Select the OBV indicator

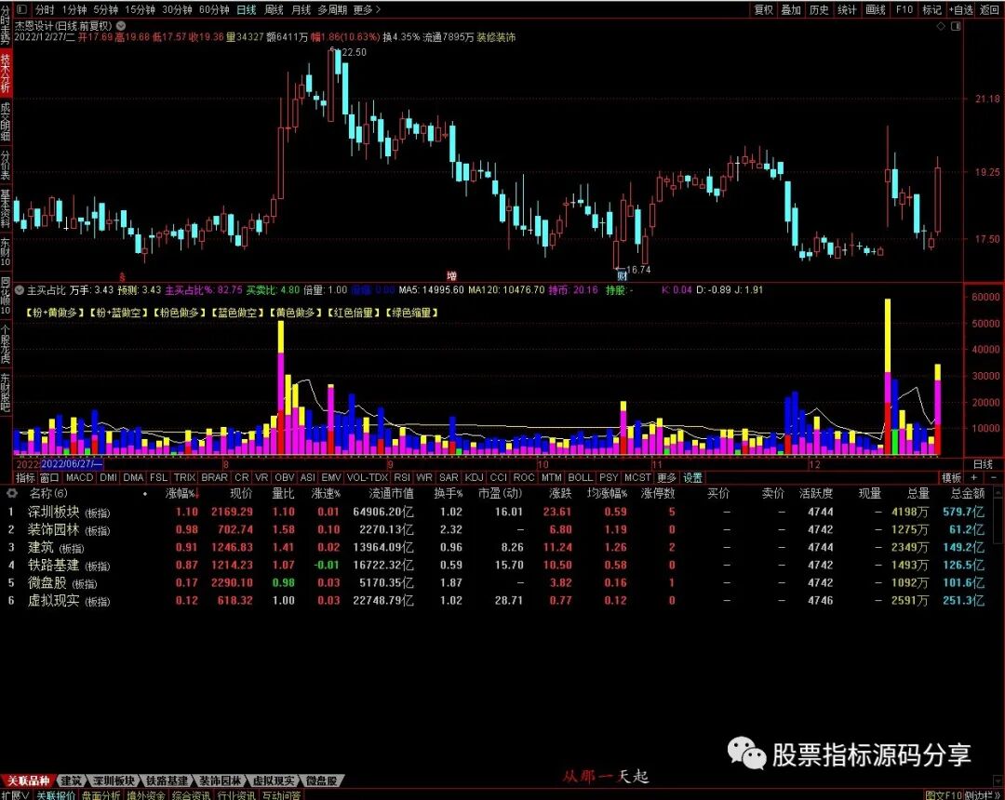284,478
